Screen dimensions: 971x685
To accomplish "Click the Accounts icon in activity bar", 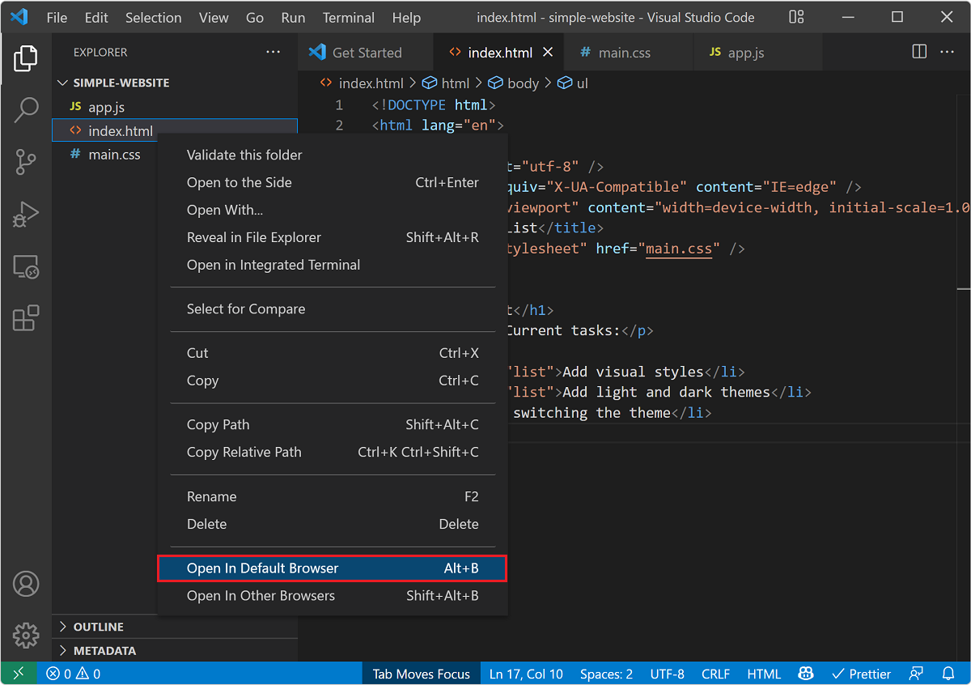I will (25, 583).
